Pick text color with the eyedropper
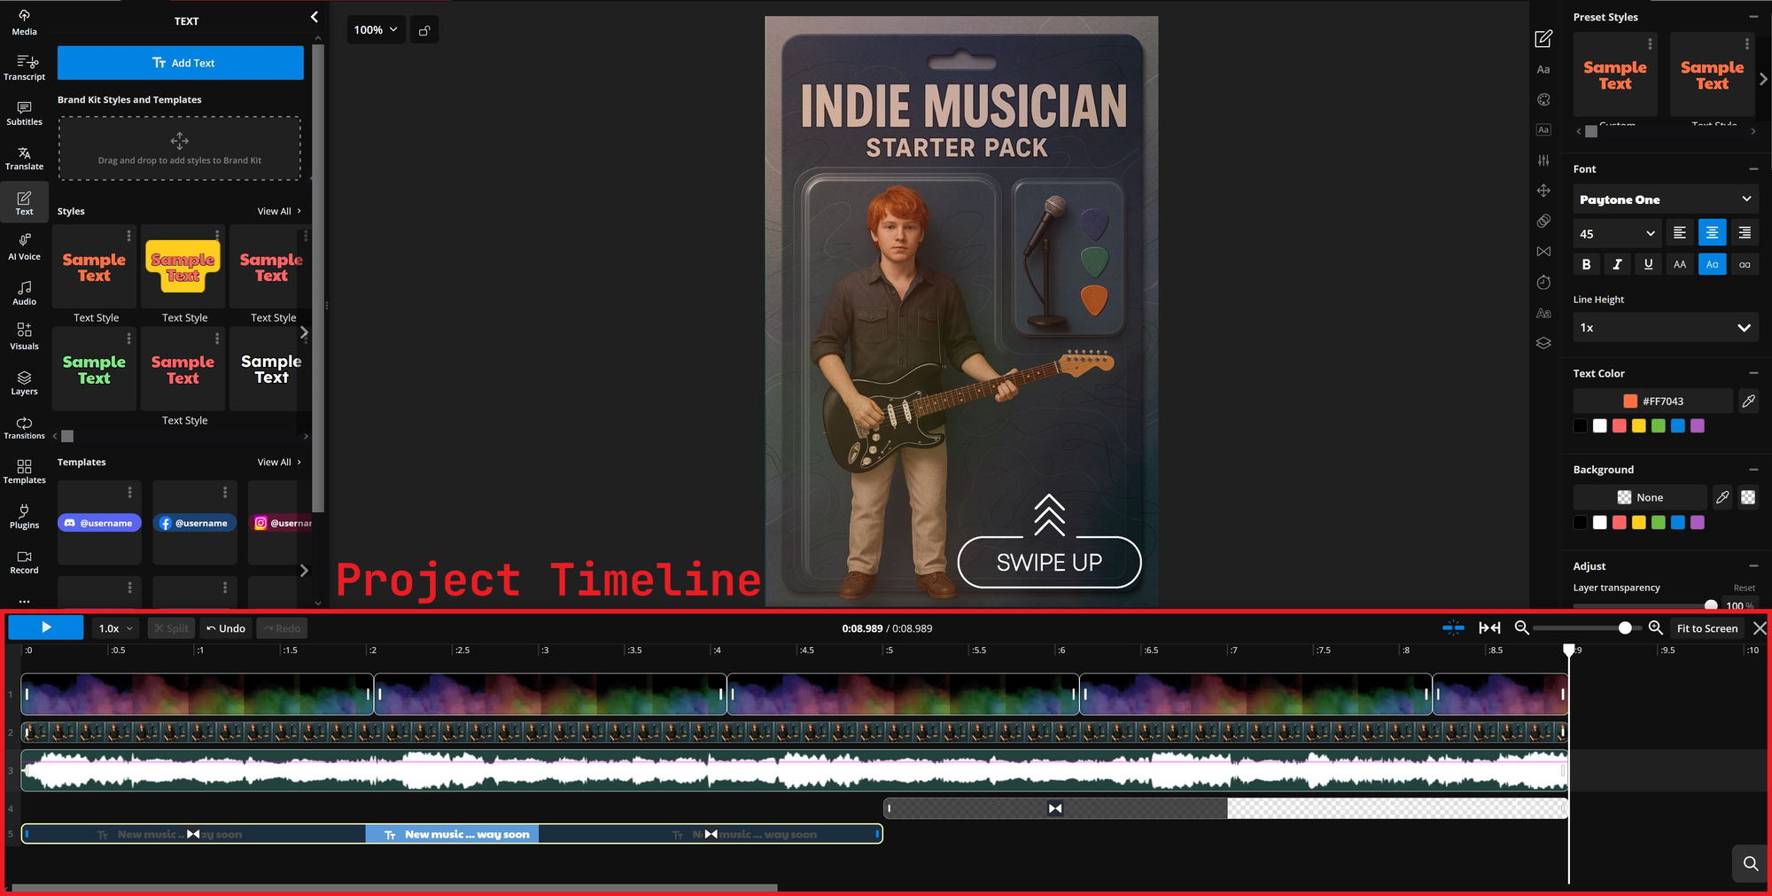Screen dimensions: 1772x896 (x=1748, y=401)
